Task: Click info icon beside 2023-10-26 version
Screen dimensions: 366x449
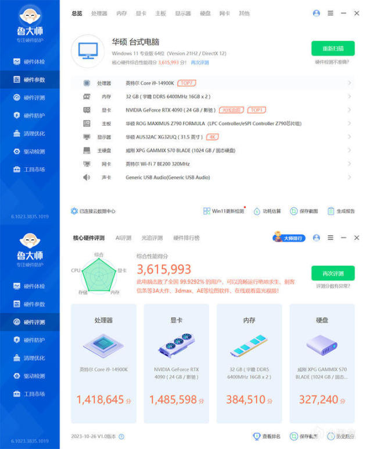Action: tap(121, 436)
